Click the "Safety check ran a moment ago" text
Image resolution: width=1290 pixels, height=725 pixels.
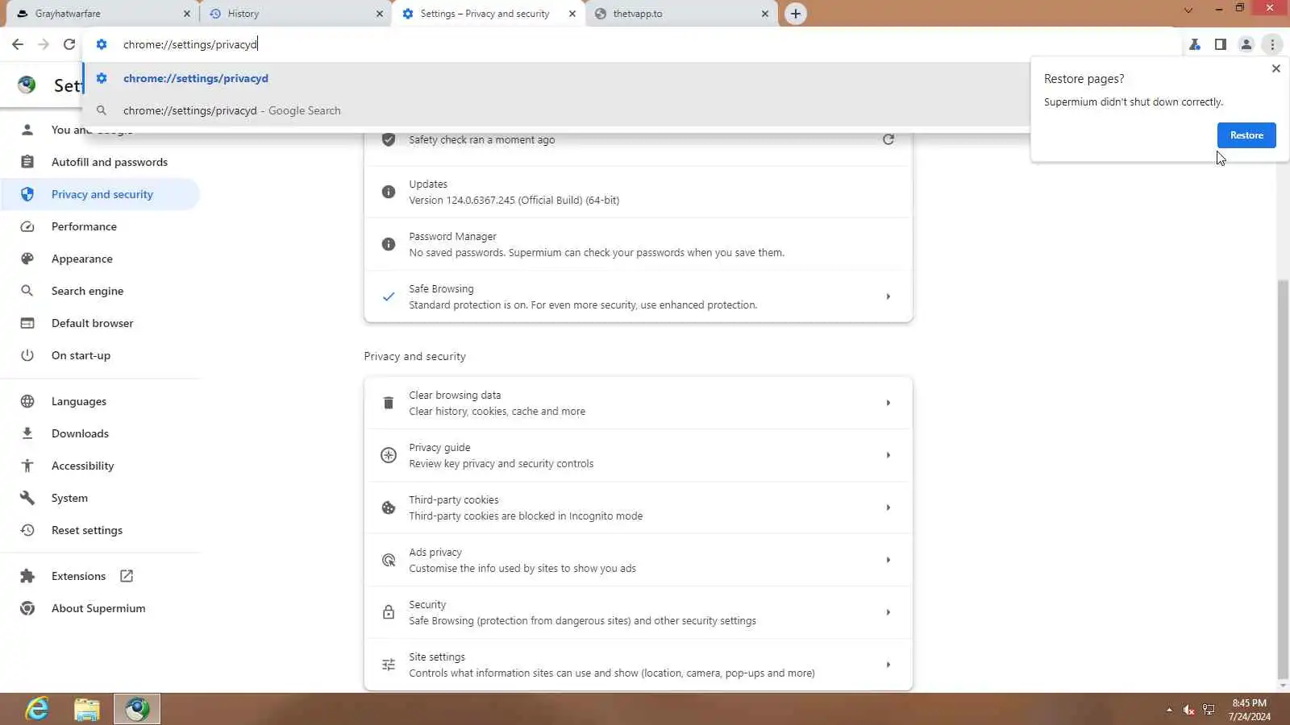[481, 140]
